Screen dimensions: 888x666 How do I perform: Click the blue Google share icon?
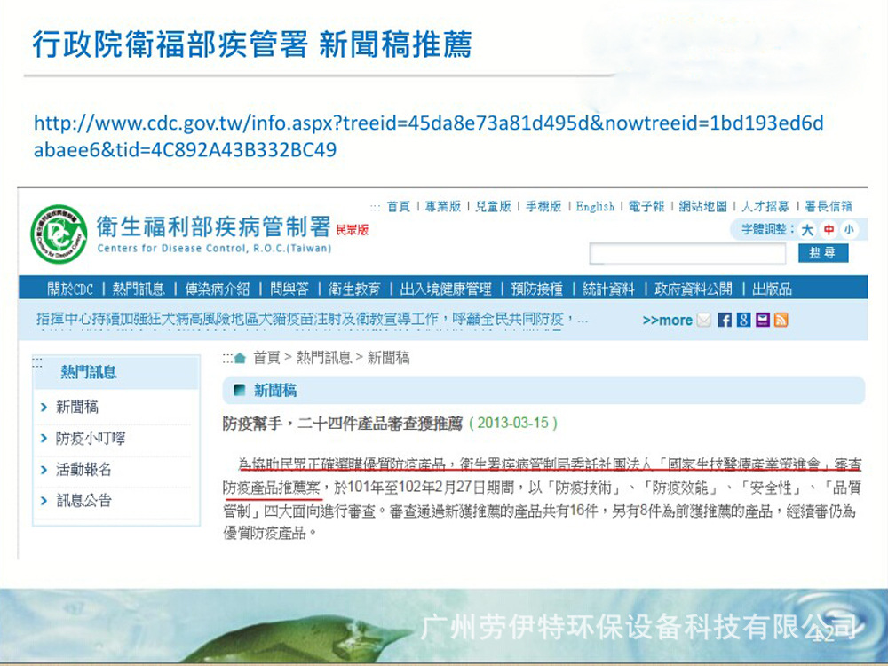coord(743,320)
